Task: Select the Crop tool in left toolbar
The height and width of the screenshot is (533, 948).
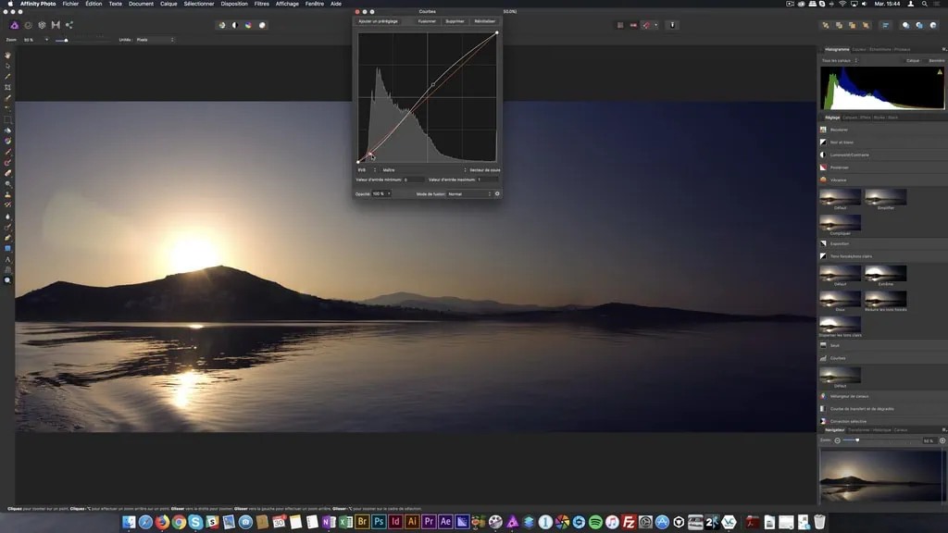Action: (8, 87)
